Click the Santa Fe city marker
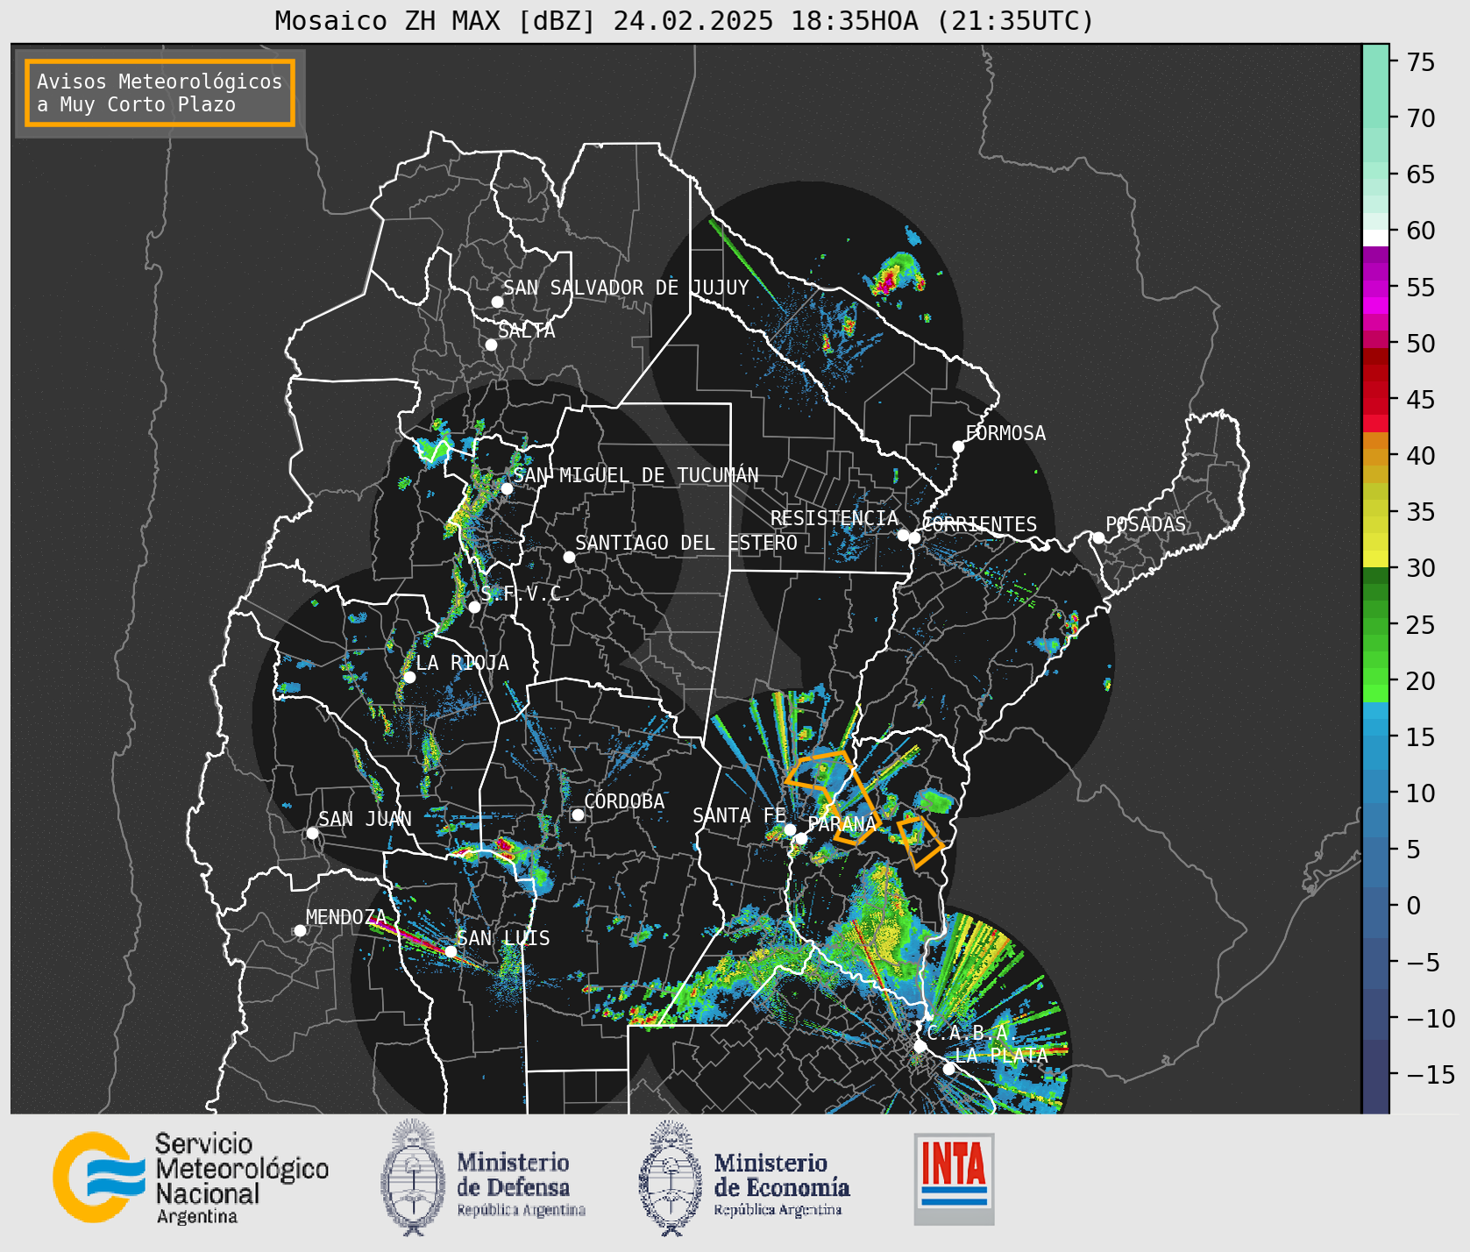This screenshot has height=1252, width=1470. tap(790, 829)
